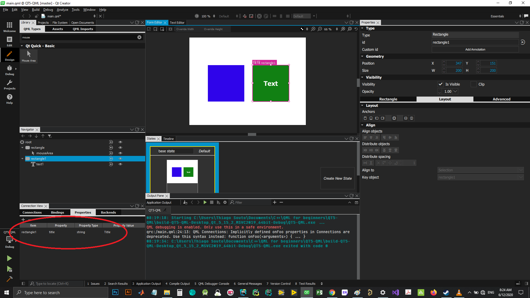Build project with hammer icon

pyautogui.click(x=9, y=279)
